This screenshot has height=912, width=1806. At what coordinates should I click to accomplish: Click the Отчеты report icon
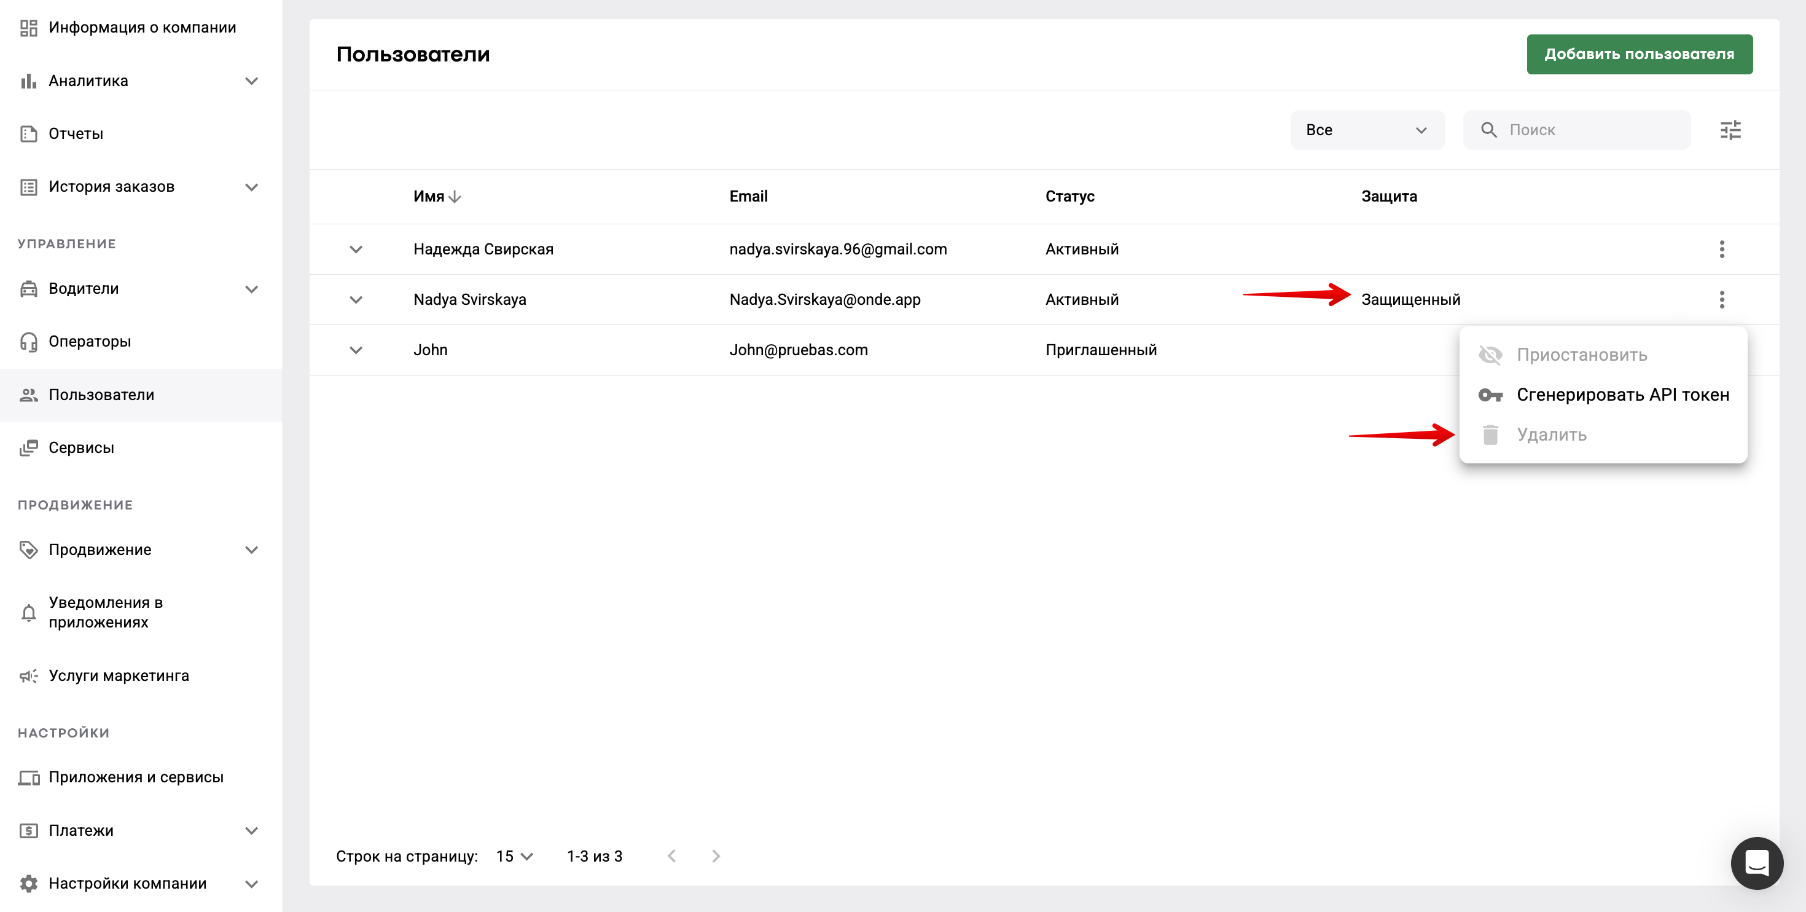point(28,133)
